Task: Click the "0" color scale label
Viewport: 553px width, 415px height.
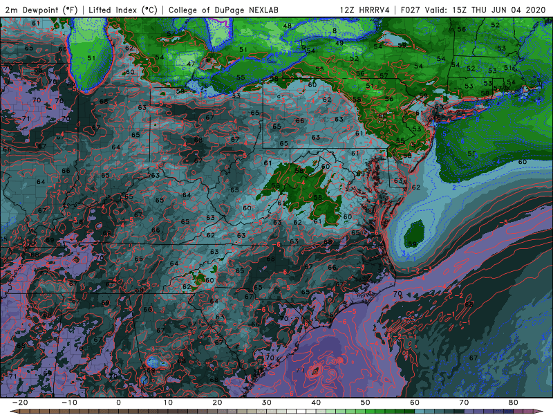Action: 118,403
